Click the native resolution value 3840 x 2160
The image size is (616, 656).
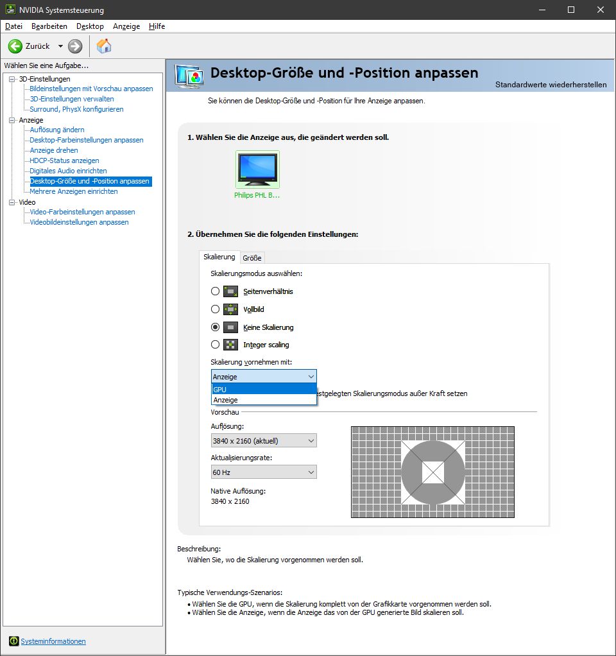coord(230,501)
